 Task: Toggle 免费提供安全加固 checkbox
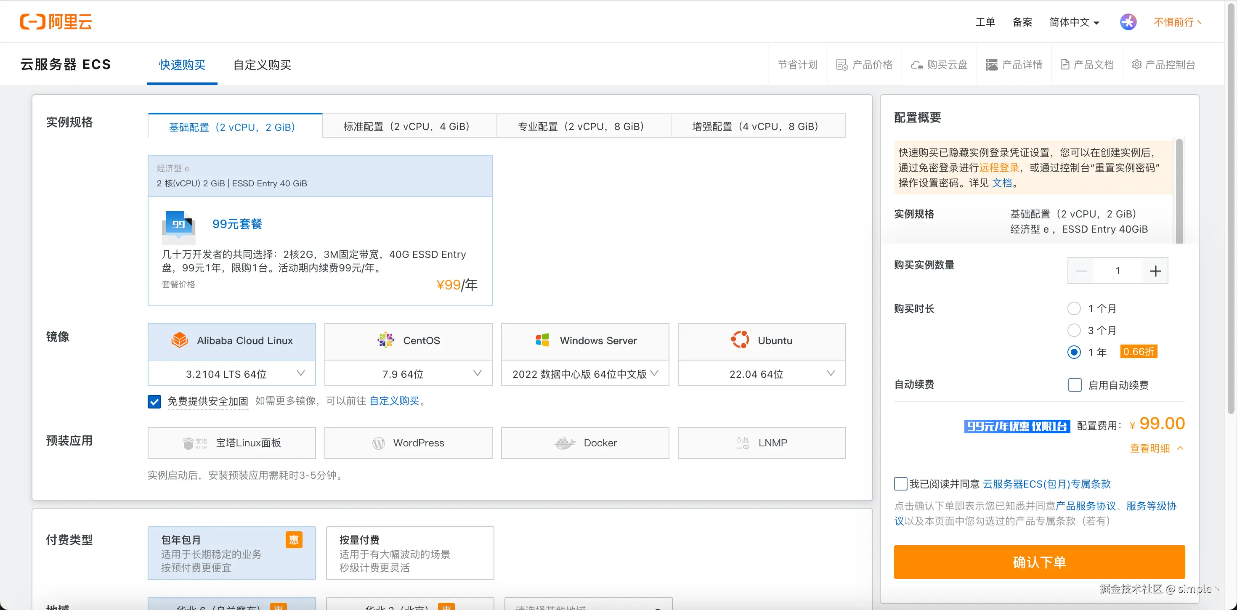154,401
